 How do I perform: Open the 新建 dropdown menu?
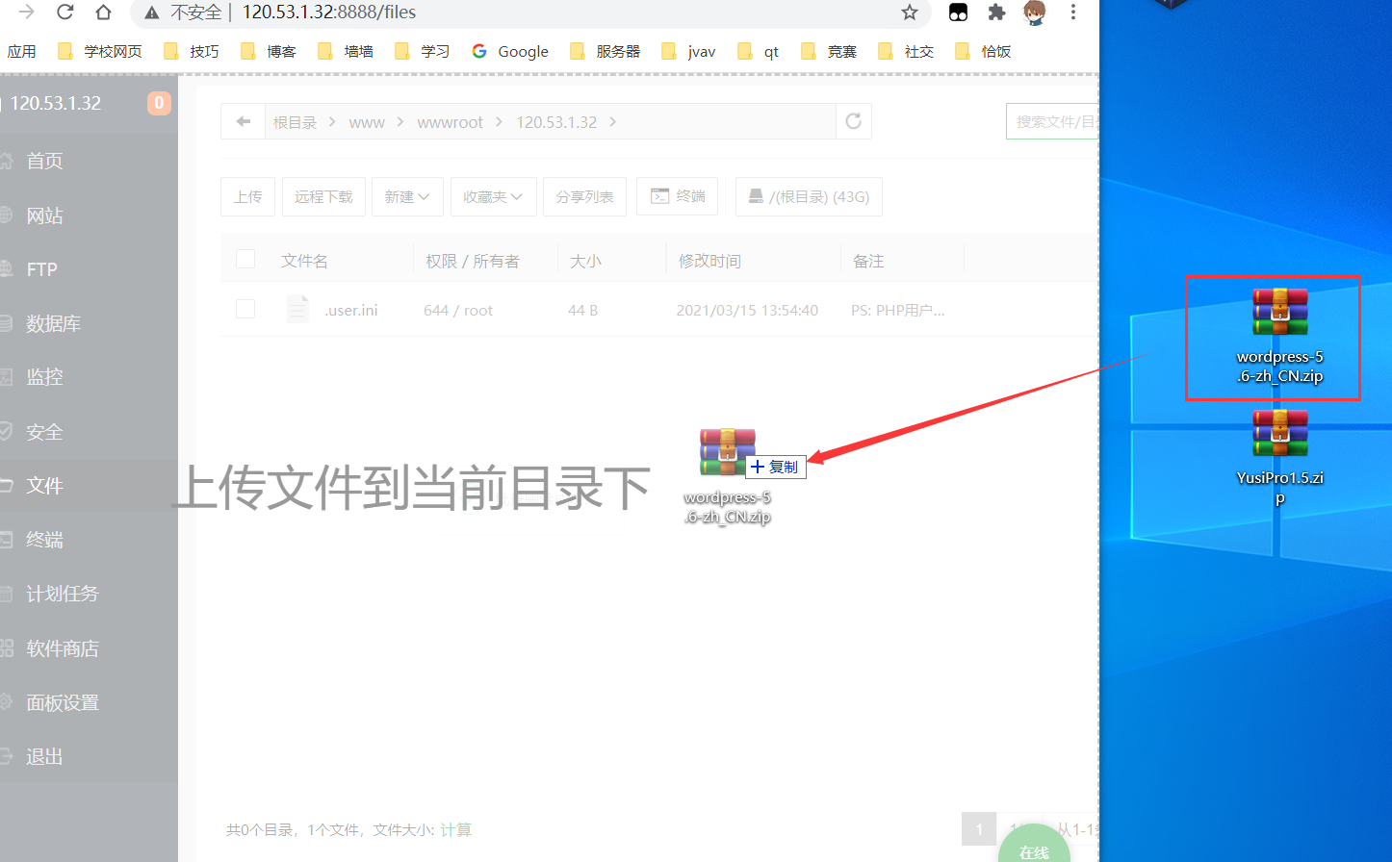(x=406, y=196)
